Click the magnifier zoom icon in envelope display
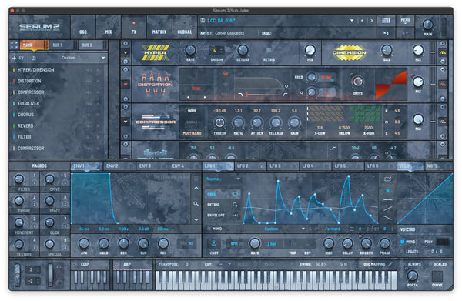 click(196, 203)
